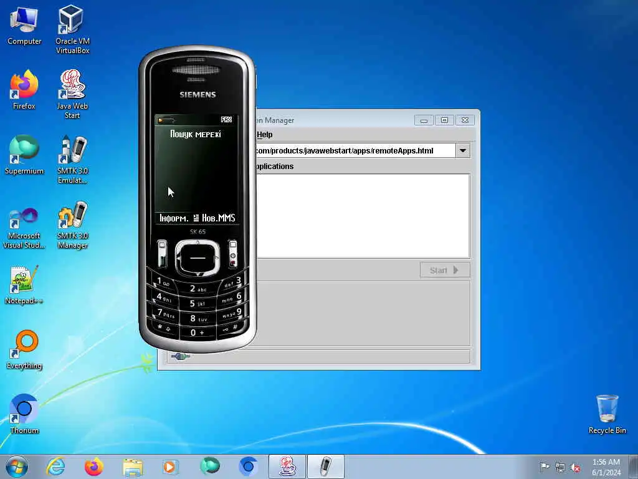
Task: Select the Everything search desktop shortcut
Action: 24,349
